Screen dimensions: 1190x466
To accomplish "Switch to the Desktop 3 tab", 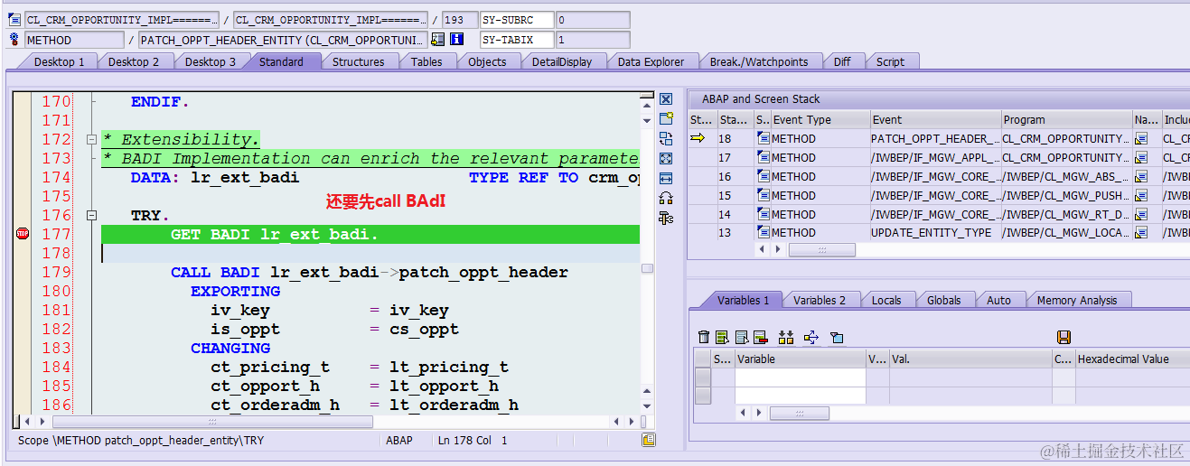I will tap(211, 61).
